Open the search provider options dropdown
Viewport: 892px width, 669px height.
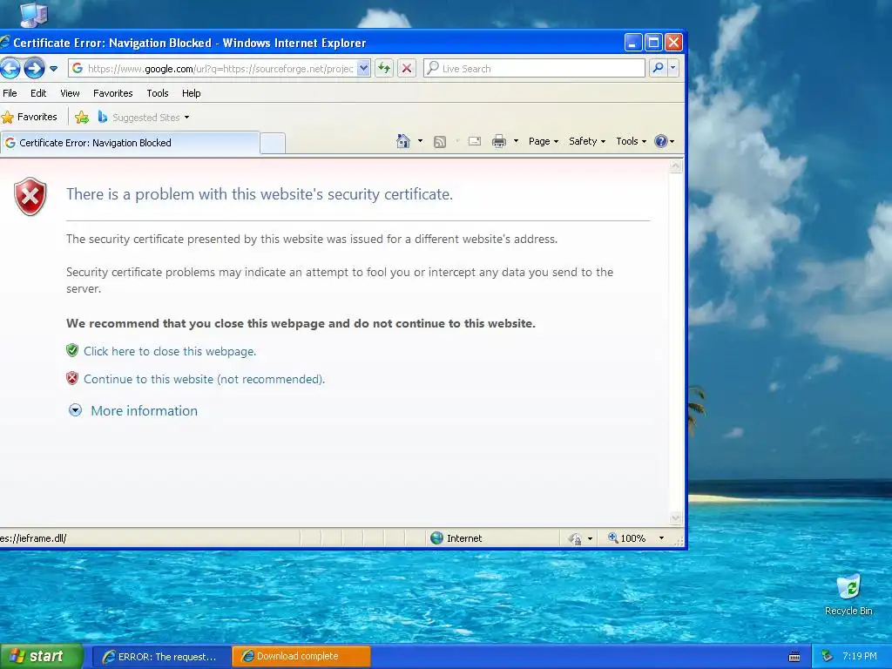click(x=673, y=68)
